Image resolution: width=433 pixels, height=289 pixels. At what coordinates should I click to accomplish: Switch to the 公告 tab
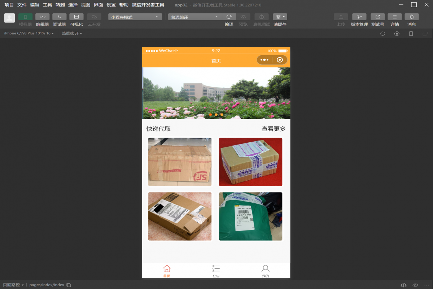216,271
